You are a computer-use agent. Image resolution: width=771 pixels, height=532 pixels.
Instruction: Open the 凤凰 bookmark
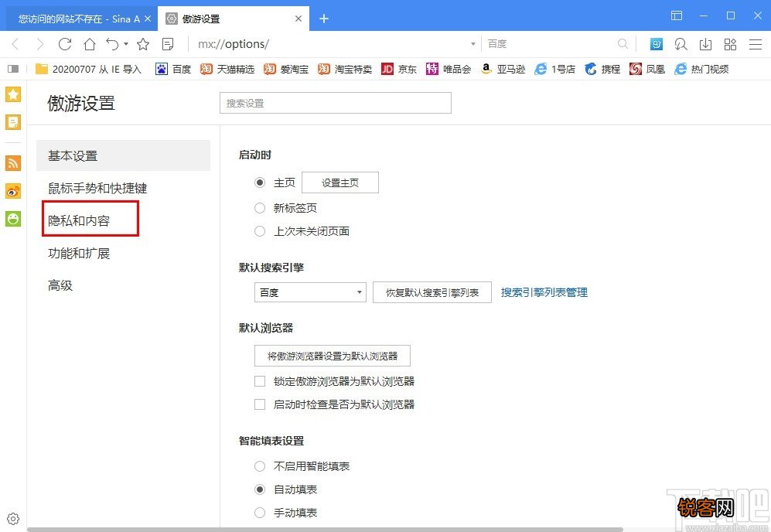647,70
